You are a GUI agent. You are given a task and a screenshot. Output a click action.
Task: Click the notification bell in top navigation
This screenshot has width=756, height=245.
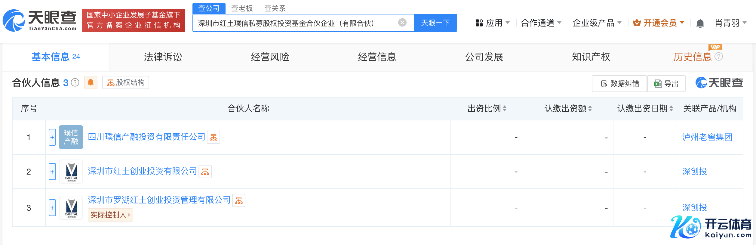coord(700,23)
